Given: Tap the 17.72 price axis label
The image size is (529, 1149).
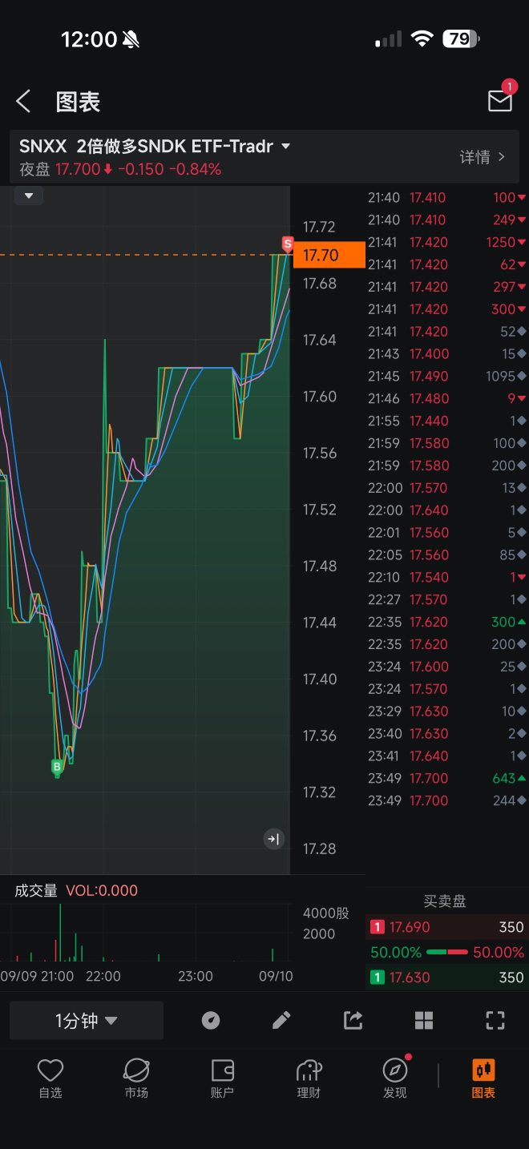Looking at the screenshot, I should click(x=319, y=227).
